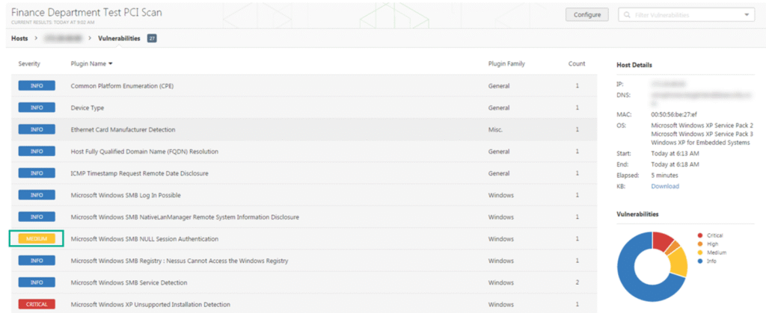Download the KB file link
766x313 pixels.
tap(664, 186)
